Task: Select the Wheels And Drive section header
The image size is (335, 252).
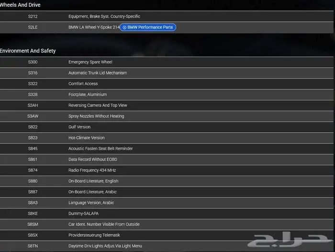Action: [x=20, y=5]
